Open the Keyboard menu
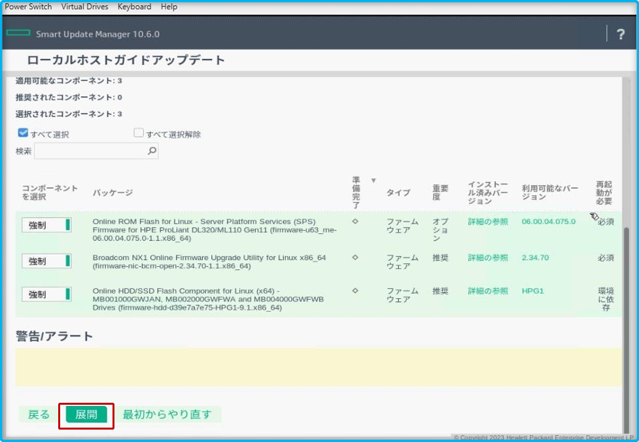Viewport: 639px width, 442px height. click(134, 7)
